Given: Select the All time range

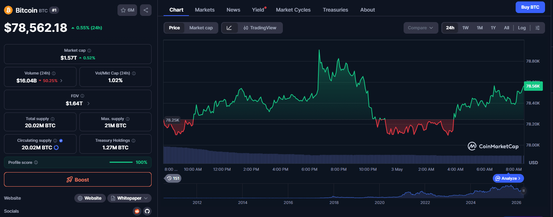Looking at the screenshot, I should point(507,28).
